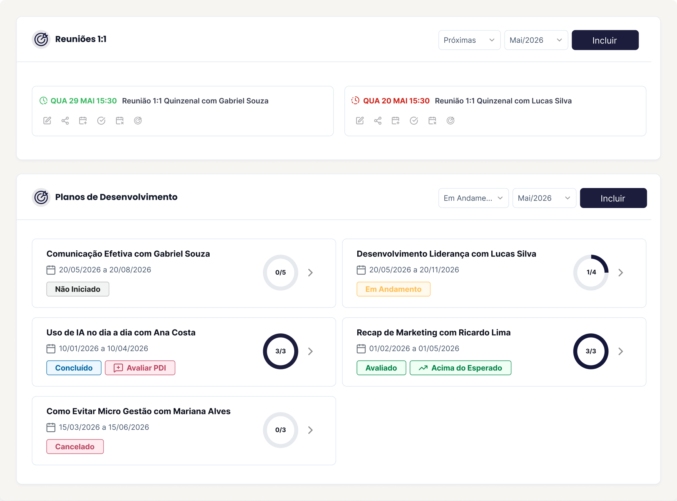The height and width of the screenshot is (501, 677).
Task: Click edit icon for Lucas Silva meeting
Action: [360, 121]
